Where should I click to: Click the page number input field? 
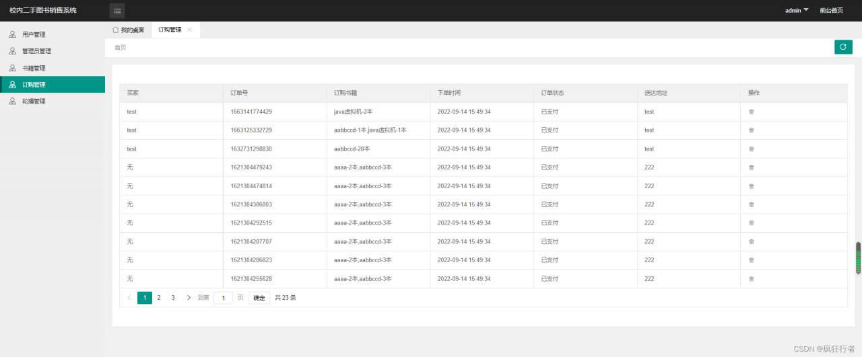pyautogui.click(x=223, y=298)
